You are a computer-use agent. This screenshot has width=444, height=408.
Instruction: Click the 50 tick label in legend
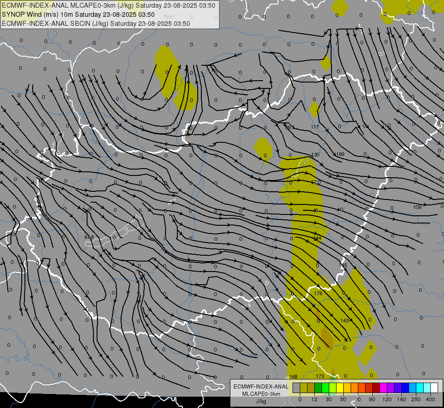(343, 399)
